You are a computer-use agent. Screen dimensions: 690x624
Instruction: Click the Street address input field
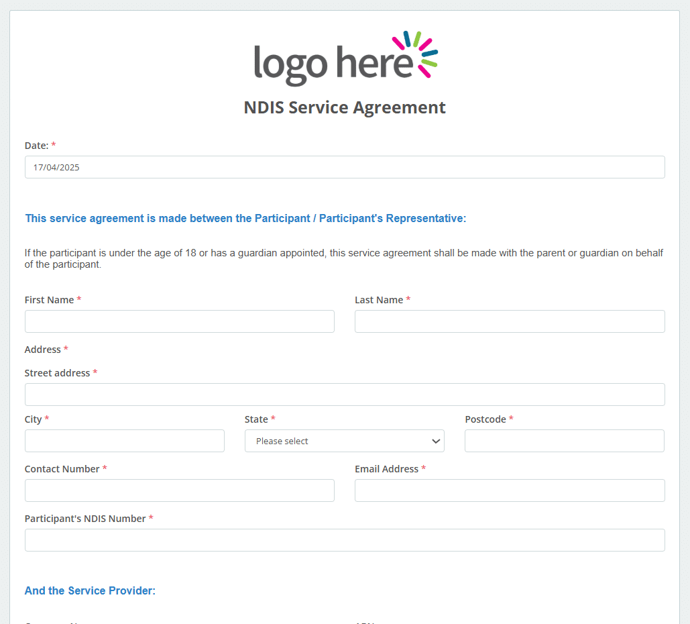[344, 395]
